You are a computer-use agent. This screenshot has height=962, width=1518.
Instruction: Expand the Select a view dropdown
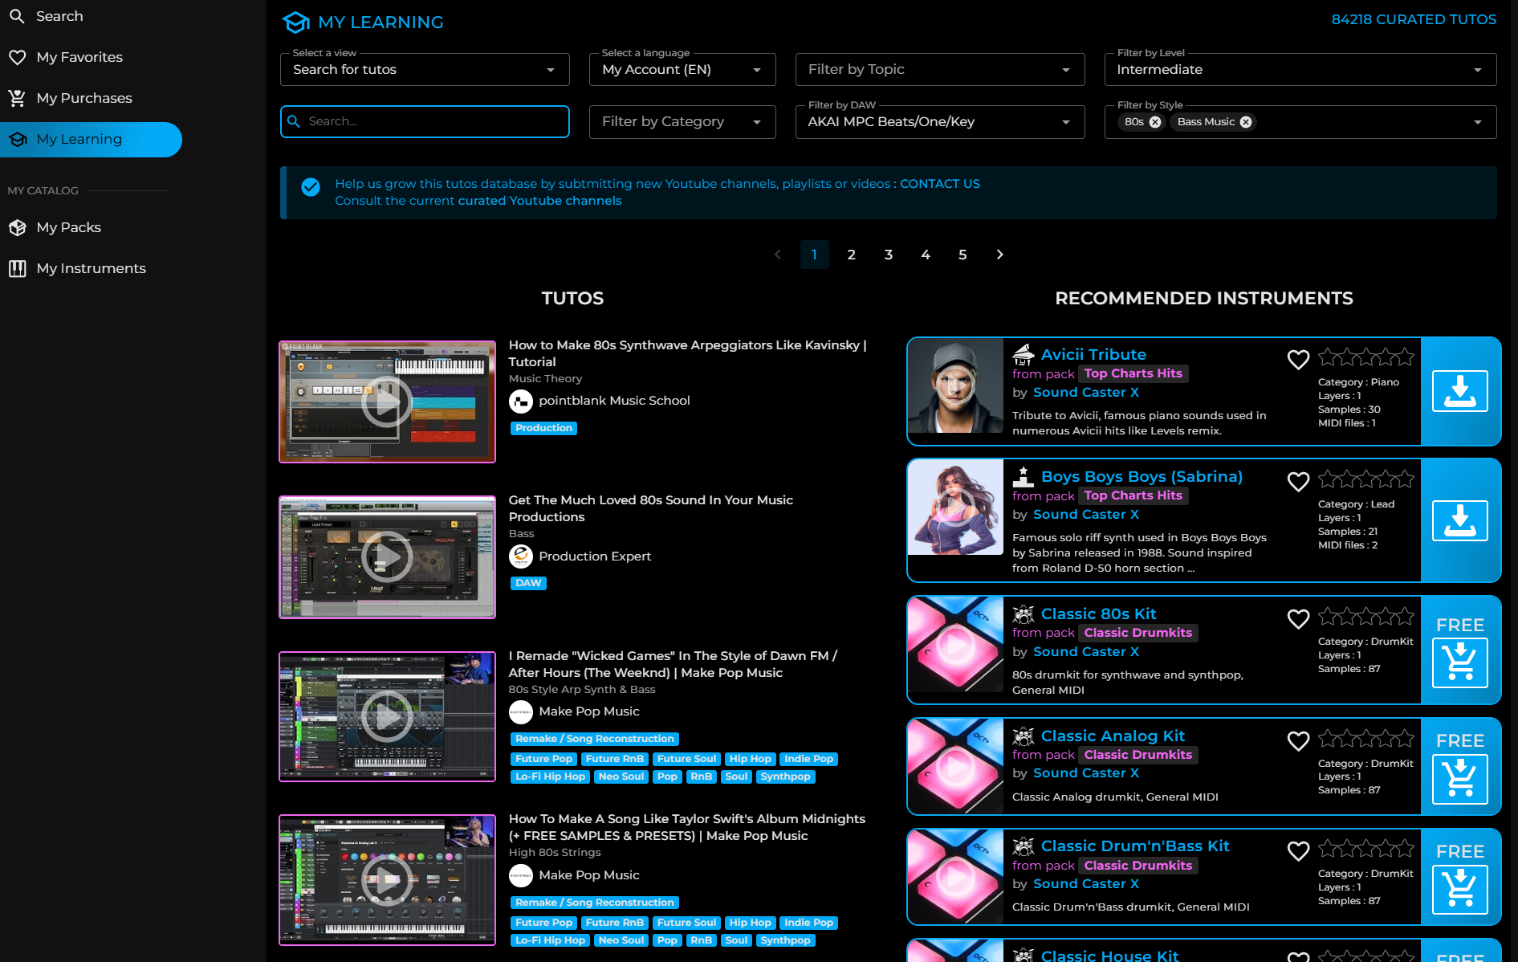(x=425, y=70)
